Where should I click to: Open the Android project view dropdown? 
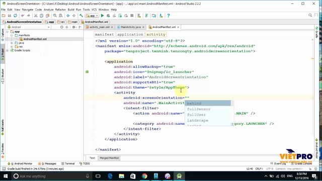29,27
